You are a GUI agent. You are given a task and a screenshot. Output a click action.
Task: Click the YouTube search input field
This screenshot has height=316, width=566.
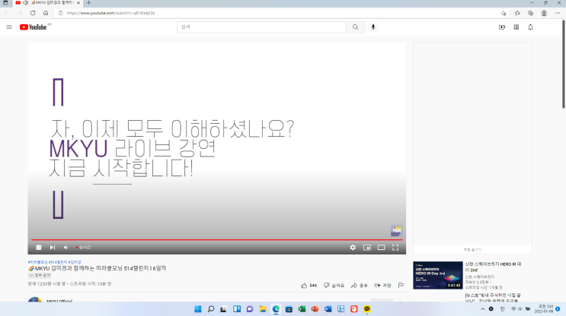(261, 27)
